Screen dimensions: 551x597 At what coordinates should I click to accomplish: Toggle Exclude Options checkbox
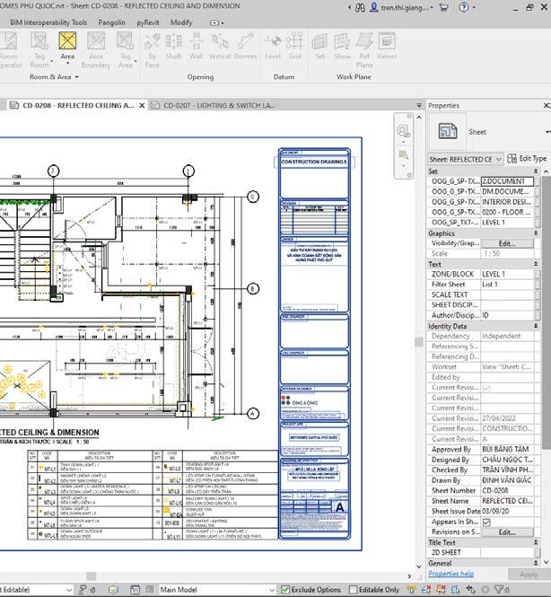(285, 590)
